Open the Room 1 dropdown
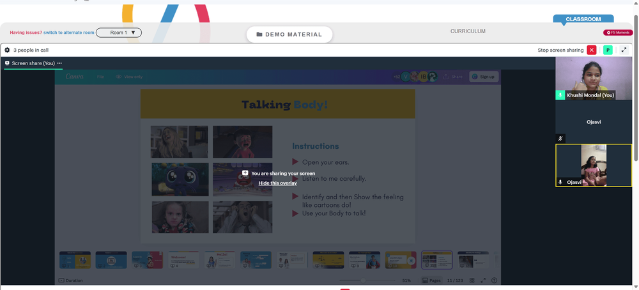 coord(119,33)
